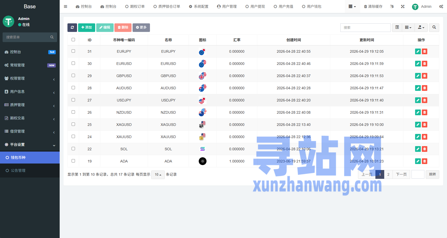This screenshot has width=447, height=238.
Task: Click the 跳转 jump button
Action: coord(432,174)
